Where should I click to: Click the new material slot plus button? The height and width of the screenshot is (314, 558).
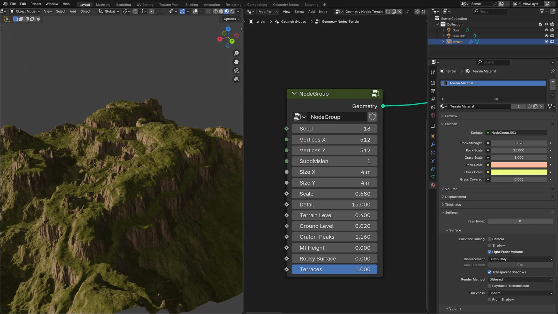pos(552,82)
